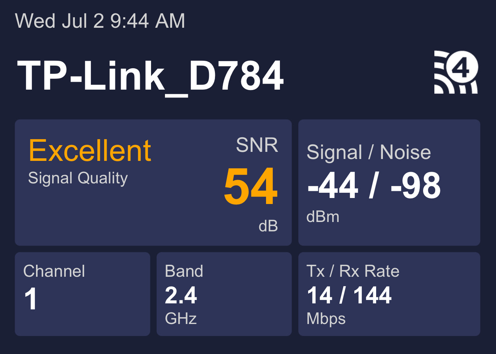This screenshot has height=354, width=496.
Task: Open the Tx / Rx Rate card
Action: point(389,294)
